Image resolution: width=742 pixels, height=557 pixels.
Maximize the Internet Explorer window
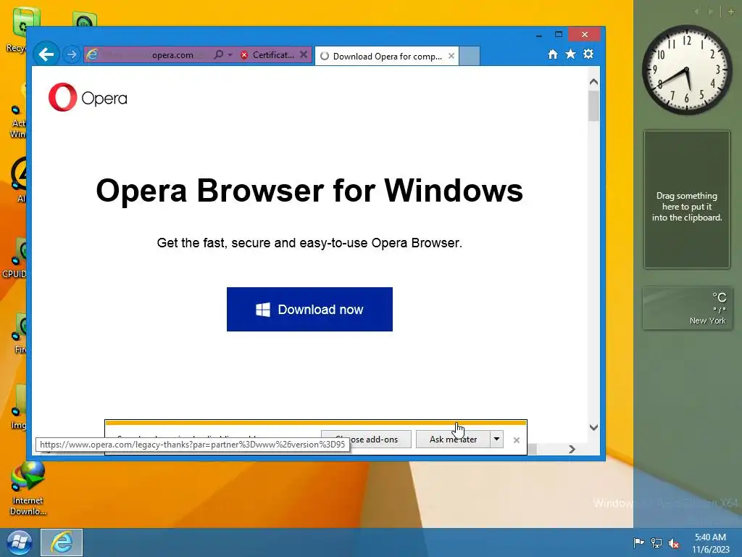pos(559,35)
